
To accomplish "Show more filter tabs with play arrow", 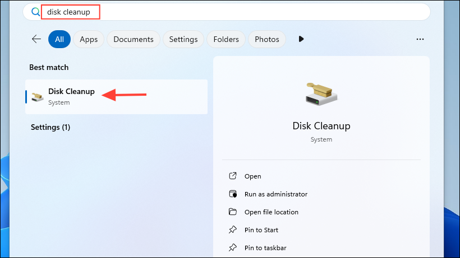I will coord(301,39).
